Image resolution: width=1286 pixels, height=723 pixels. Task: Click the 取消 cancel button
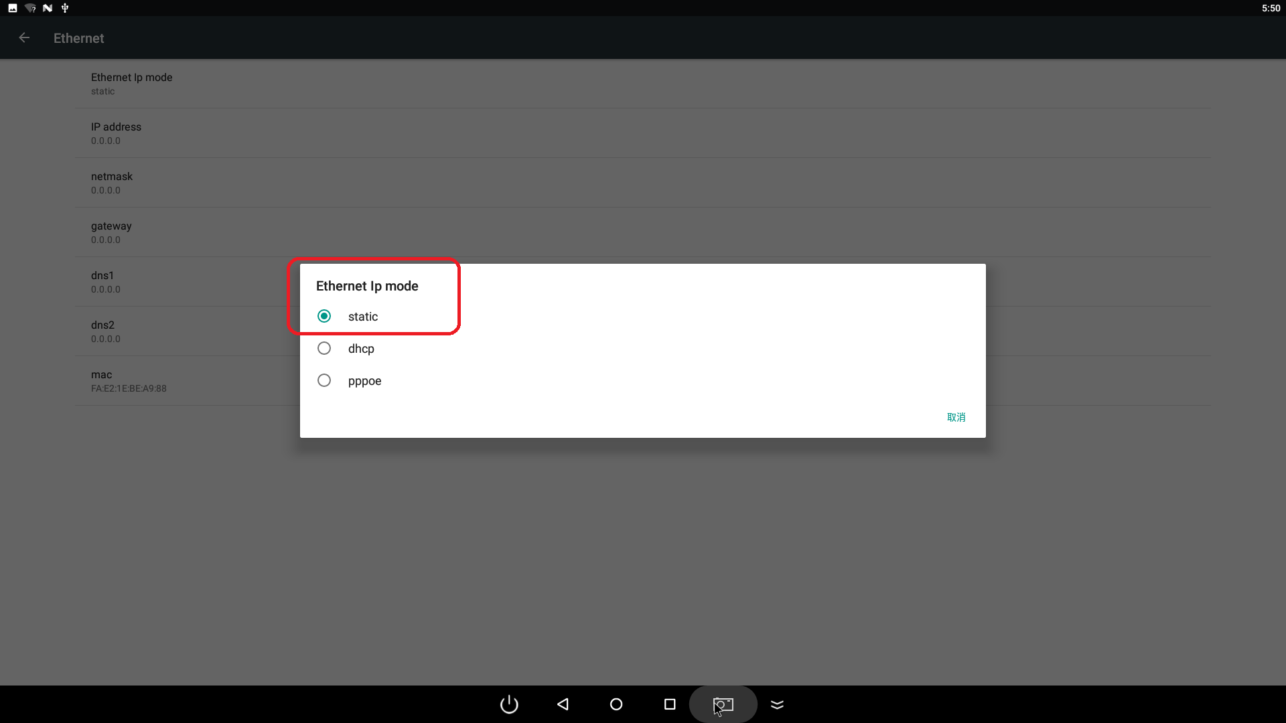956,417
